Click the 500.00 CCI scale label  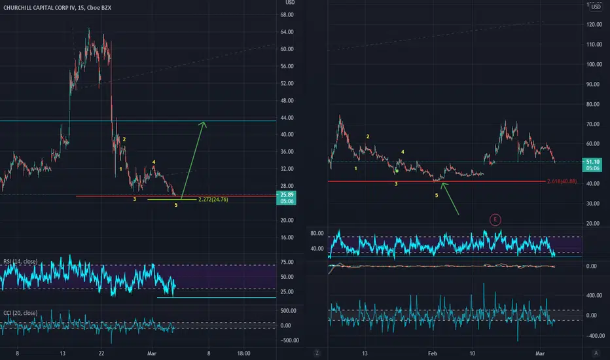[288, 310]
